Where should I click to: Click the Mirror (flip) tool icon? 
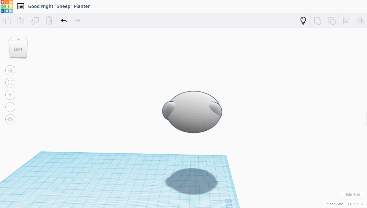coord(360,21)
